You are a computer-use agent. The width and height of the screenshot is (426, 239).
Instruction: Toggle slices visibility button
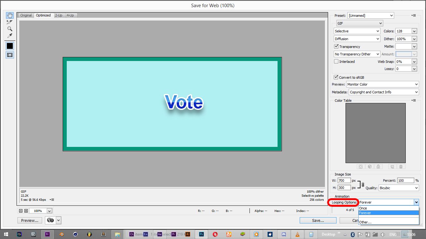click(10, 55)
